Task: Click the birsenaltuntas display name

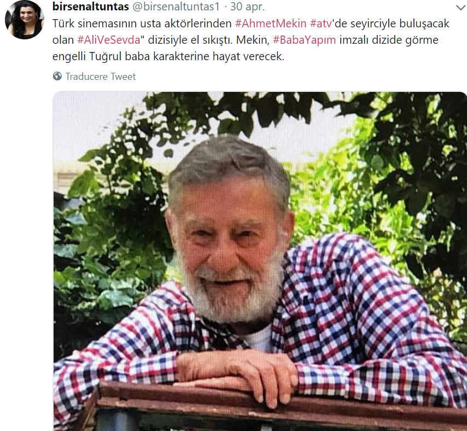Action: click(x=91, y=6)
